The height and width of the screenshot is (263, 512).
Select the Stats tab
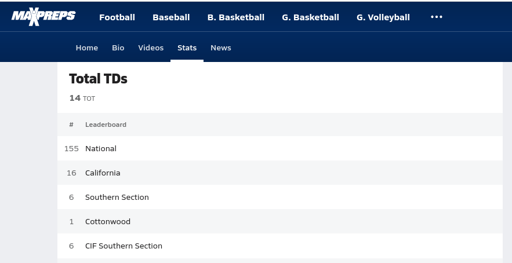pyautogui.click(x=187, y=48)
